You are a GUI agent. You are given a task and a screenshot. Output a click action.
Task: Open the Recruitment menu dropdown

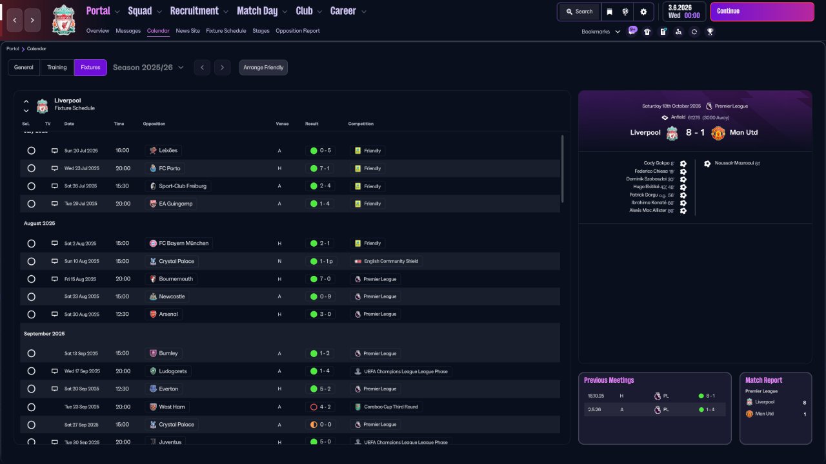[x=199, y=11]
